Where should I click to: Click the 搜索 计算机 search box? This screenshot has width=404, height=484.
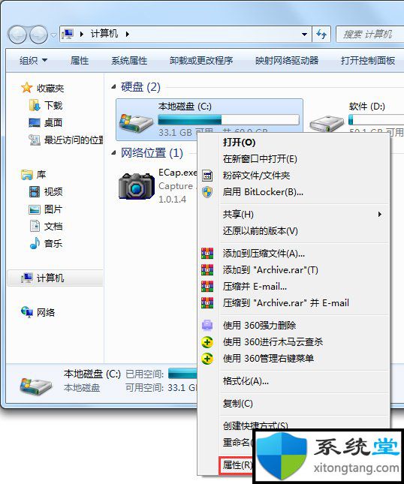pyautogui.click(x=369, y=34)
